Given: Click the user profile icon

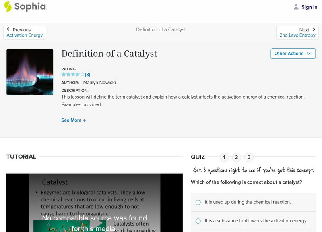Looking at the screenshot, I should (296, 7).
